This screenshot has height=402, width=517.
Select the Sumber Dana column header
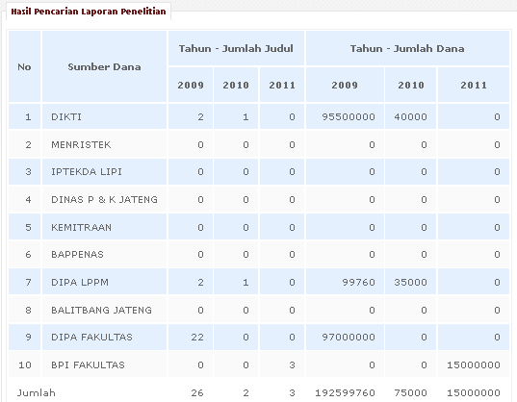[104, 66]
